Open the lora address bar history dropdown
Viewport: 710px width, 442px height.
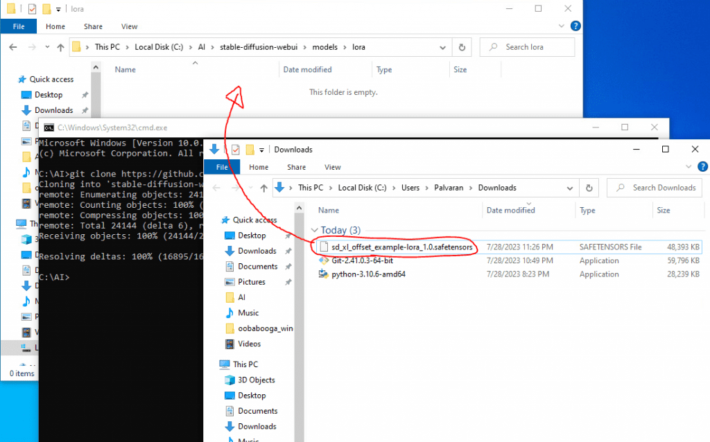click(x=442, y=47)
